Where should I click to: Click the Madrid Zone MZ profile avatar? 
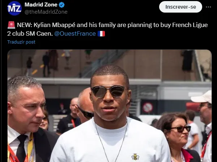(x=14, y=8)
